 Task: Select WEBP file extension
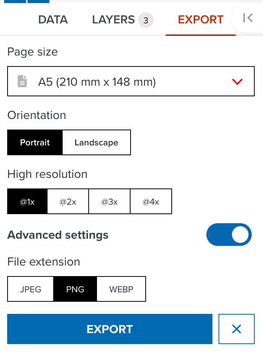121,290
